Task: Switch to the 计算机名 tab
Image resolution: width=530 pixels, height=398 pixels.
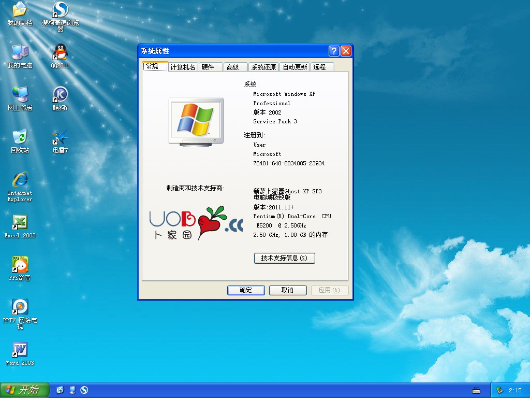Action: pos(183,67)
